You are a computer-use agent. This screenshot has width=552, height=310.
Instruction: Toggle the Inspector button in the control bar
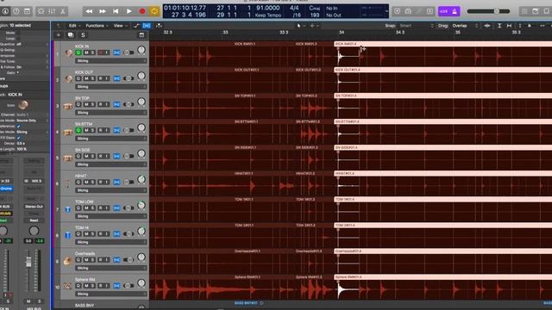pos(5,11)
